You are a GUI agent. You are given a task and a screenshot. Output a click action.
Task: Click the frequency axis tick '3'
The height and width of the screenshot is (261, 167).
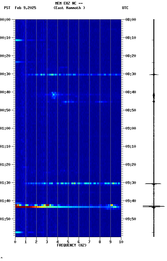pyautogui.click(x=47, y=242)
